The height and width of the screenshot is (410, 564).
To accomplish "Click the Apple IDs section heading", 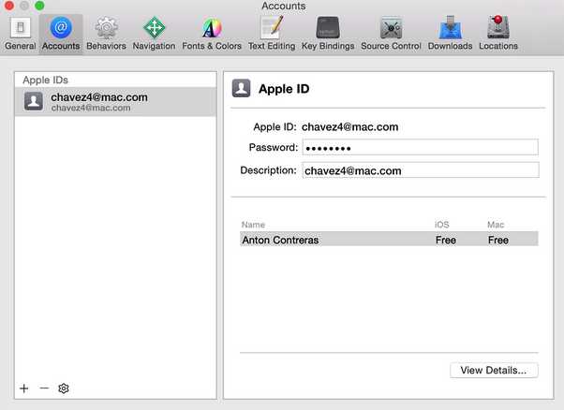I will pyautogui.click(x=45, y=81).
